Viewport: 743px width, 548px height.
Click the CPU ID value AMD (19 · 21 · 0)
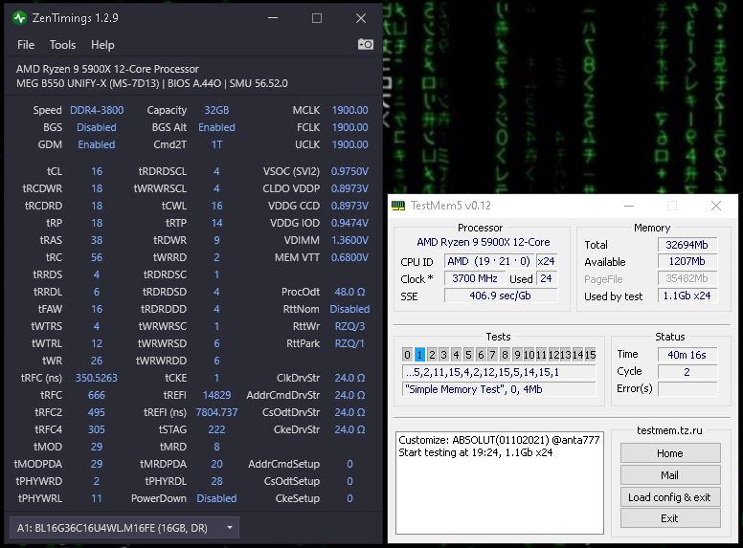(x=489, y=261)
